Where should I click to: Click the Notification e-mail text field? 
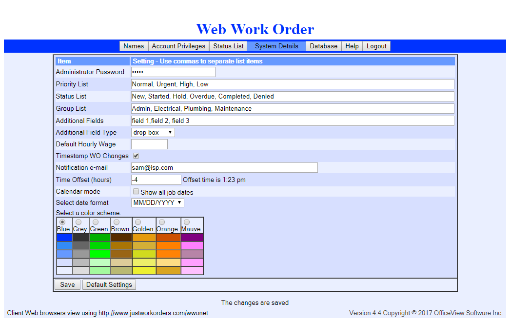click(x=224, y=168)
